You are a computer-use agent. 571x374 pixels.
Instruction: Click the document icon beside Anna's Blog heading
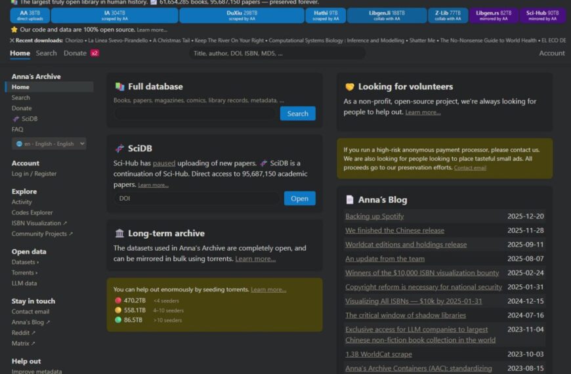(x=350, y=200)
